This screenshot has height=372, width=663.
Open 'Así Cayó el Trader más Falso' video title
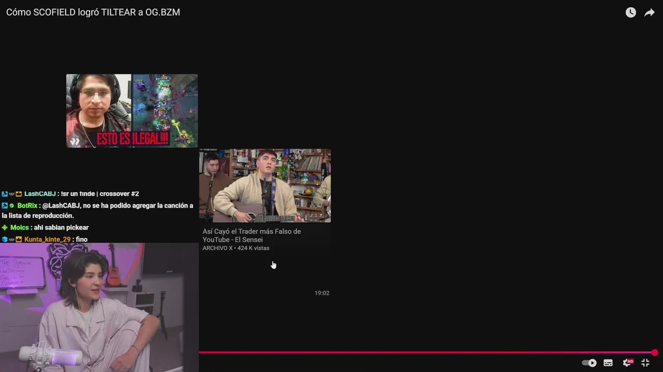252,236
